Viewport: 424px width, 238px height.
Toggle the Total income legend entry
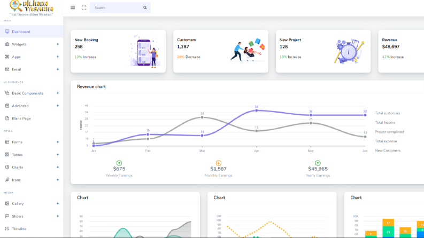point(385,123)
